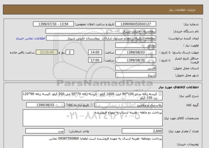Click the goods group field پلاستیک و ملامین
The height and width of the screenshot is (148, 209).
128,105
